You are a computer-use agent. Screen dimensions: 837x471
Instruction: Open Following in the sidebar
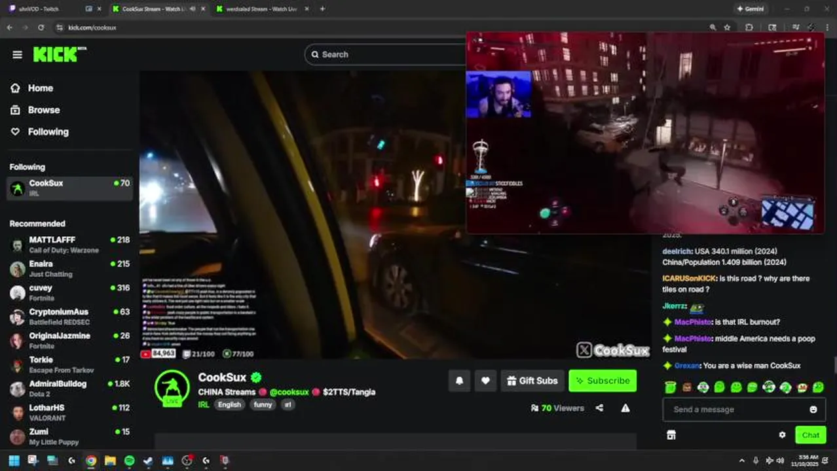click(x=48, y=131)
